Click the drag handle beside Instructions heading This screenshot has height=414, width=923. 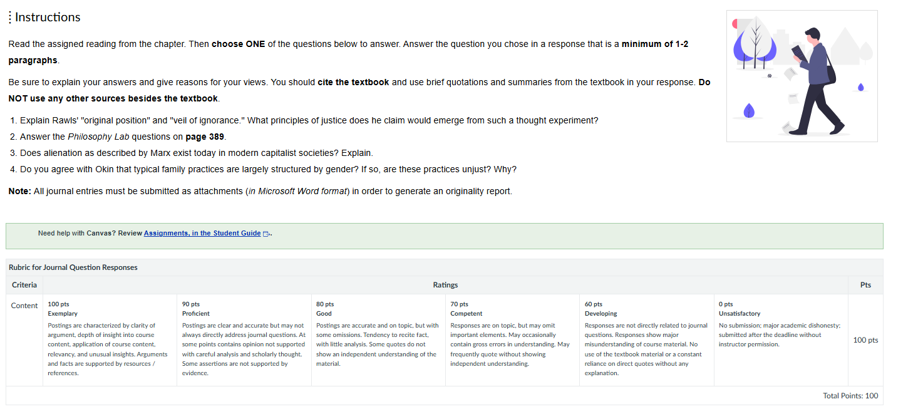(10, 18)
